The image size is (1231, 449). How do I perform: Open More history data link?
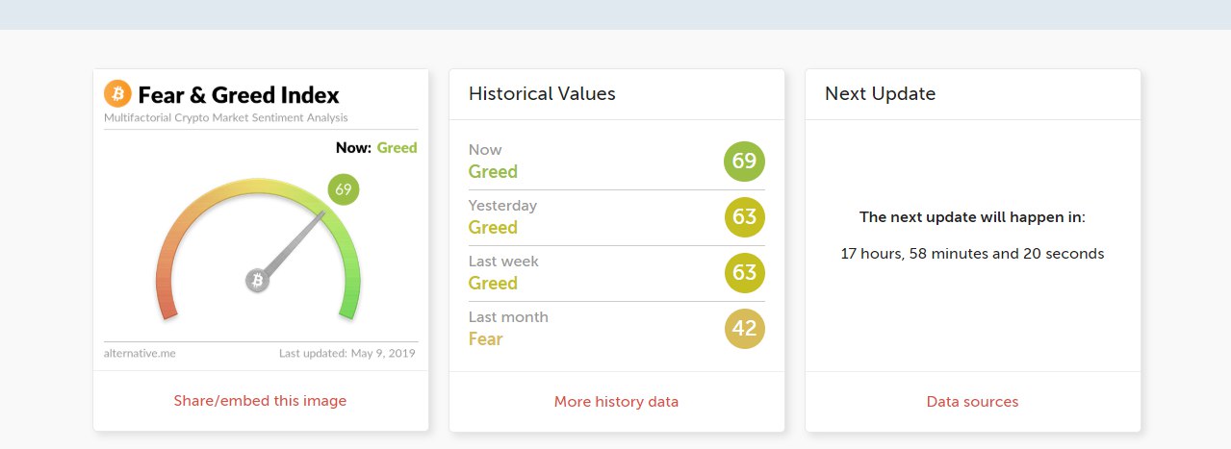(616, 402)
